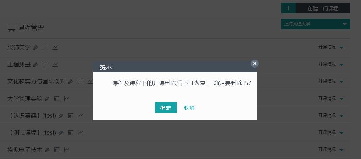The image size is (361, 159).
Task: Click the trash icon next to 工程测量
Action: click(x=45, y=65)
